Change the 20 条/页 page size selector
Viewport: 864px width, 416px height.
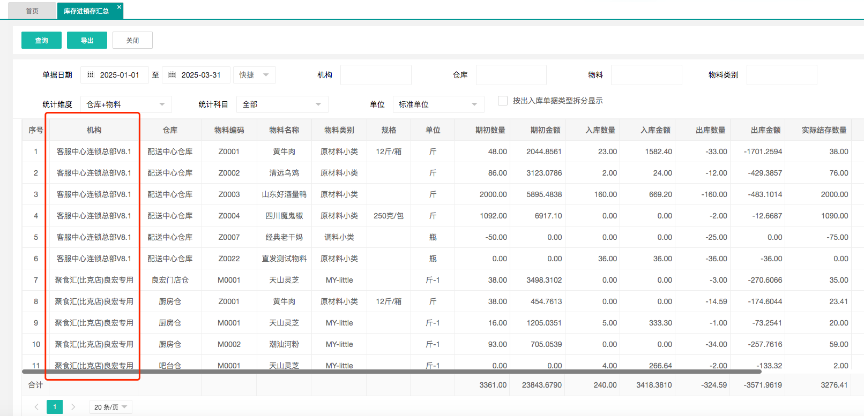tap(110, 407)
